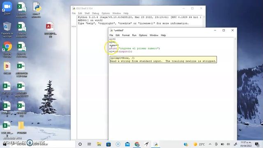263x148 pixels.
Task: Open the Python file icon on desktop
Action: (37, 10)
